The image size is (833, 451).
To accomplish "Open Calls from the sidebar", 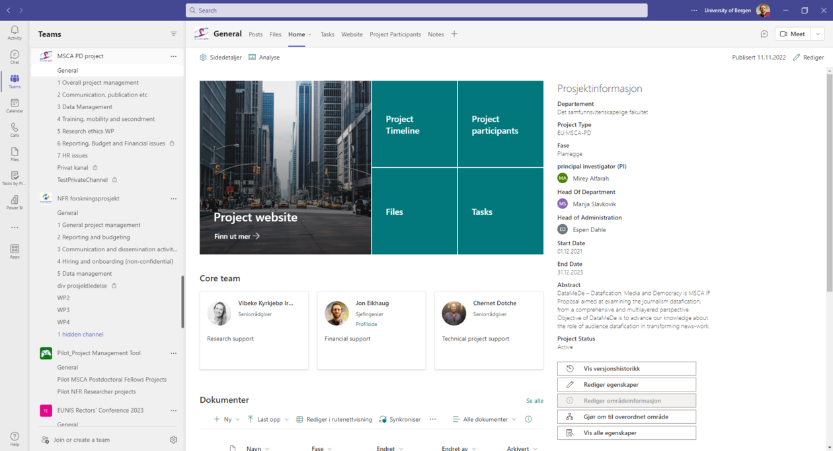I will (15, 130).
